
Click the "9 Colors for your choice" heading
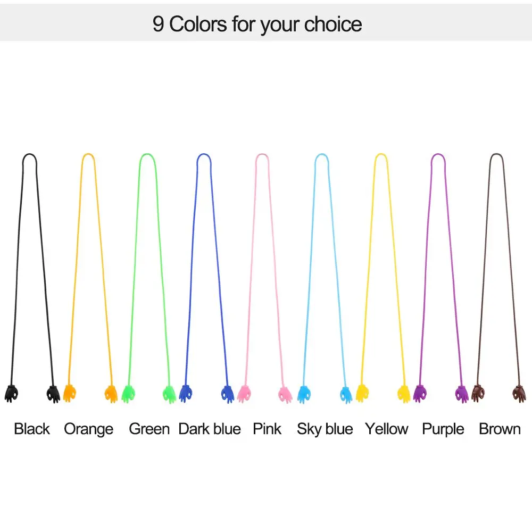(257, 24)
